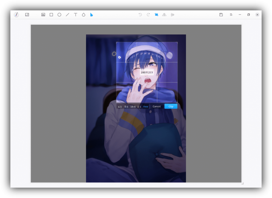
Task: Toggle the crop tool icon
Action: pyautogui.click(x=156, y=15)
